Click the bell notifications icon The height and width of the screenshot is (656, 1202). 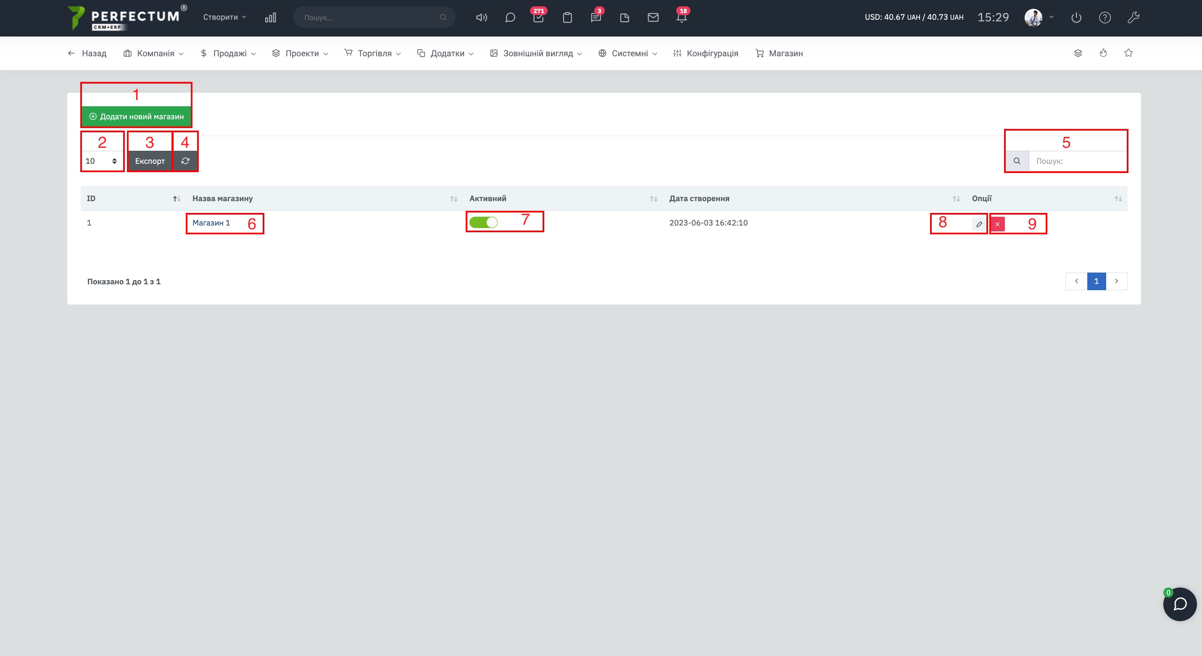(x=681, y=18)
